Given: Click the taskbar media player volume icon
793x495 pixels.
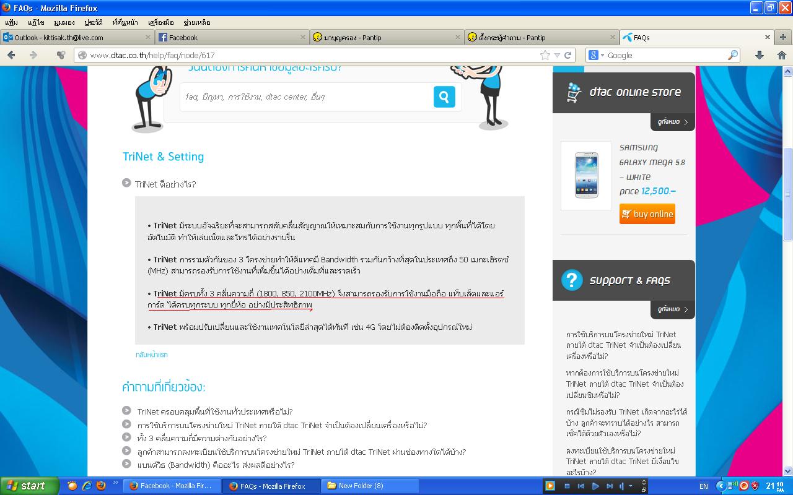Looking at the screenshot, I should [x=621, y=486].
